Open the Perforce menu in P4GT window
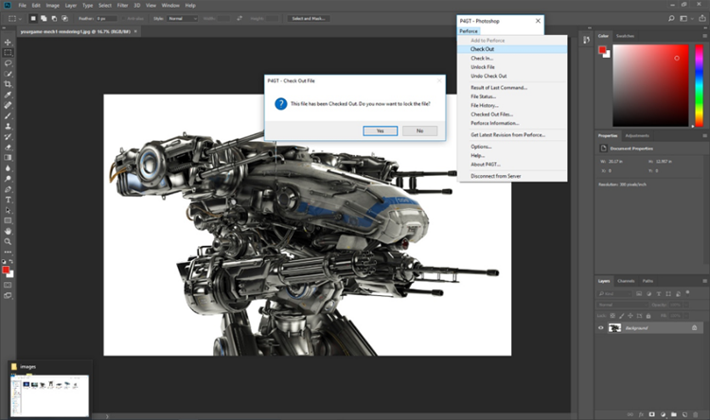710x420 pixels. click(469, 31)
